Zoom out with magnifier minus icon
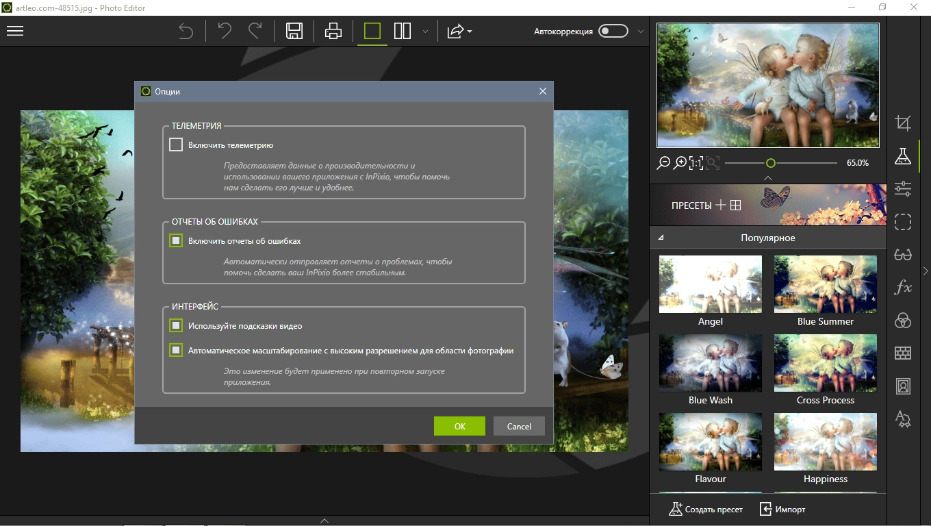The height and width of the screenshot is (526, 931). pos(663,163)
